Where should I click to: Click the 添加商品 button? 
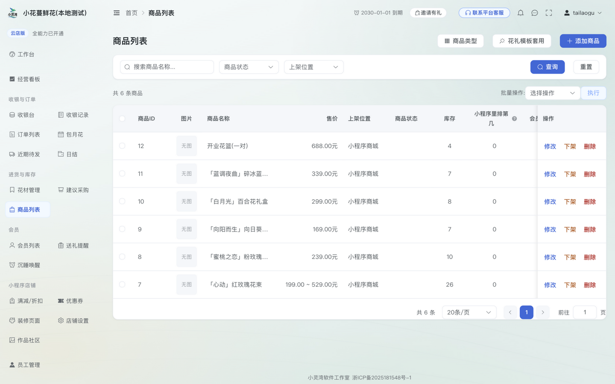point(583,41)
